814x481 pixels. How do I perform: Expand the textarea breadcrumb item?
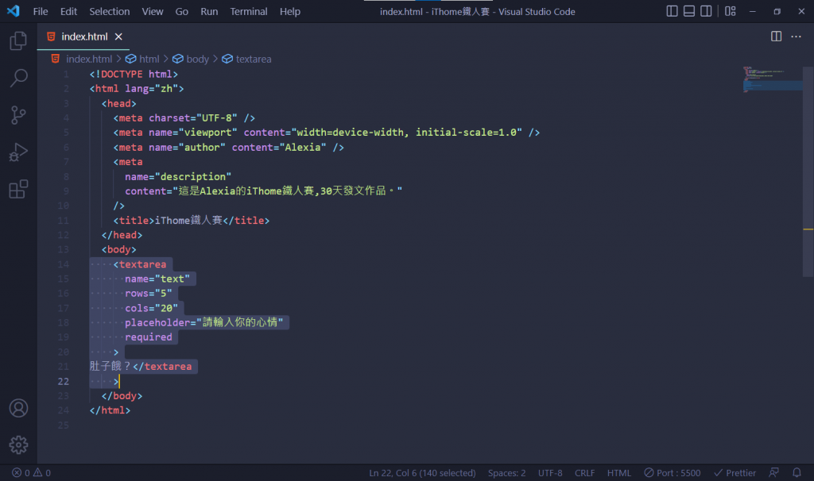pos(246,59)
